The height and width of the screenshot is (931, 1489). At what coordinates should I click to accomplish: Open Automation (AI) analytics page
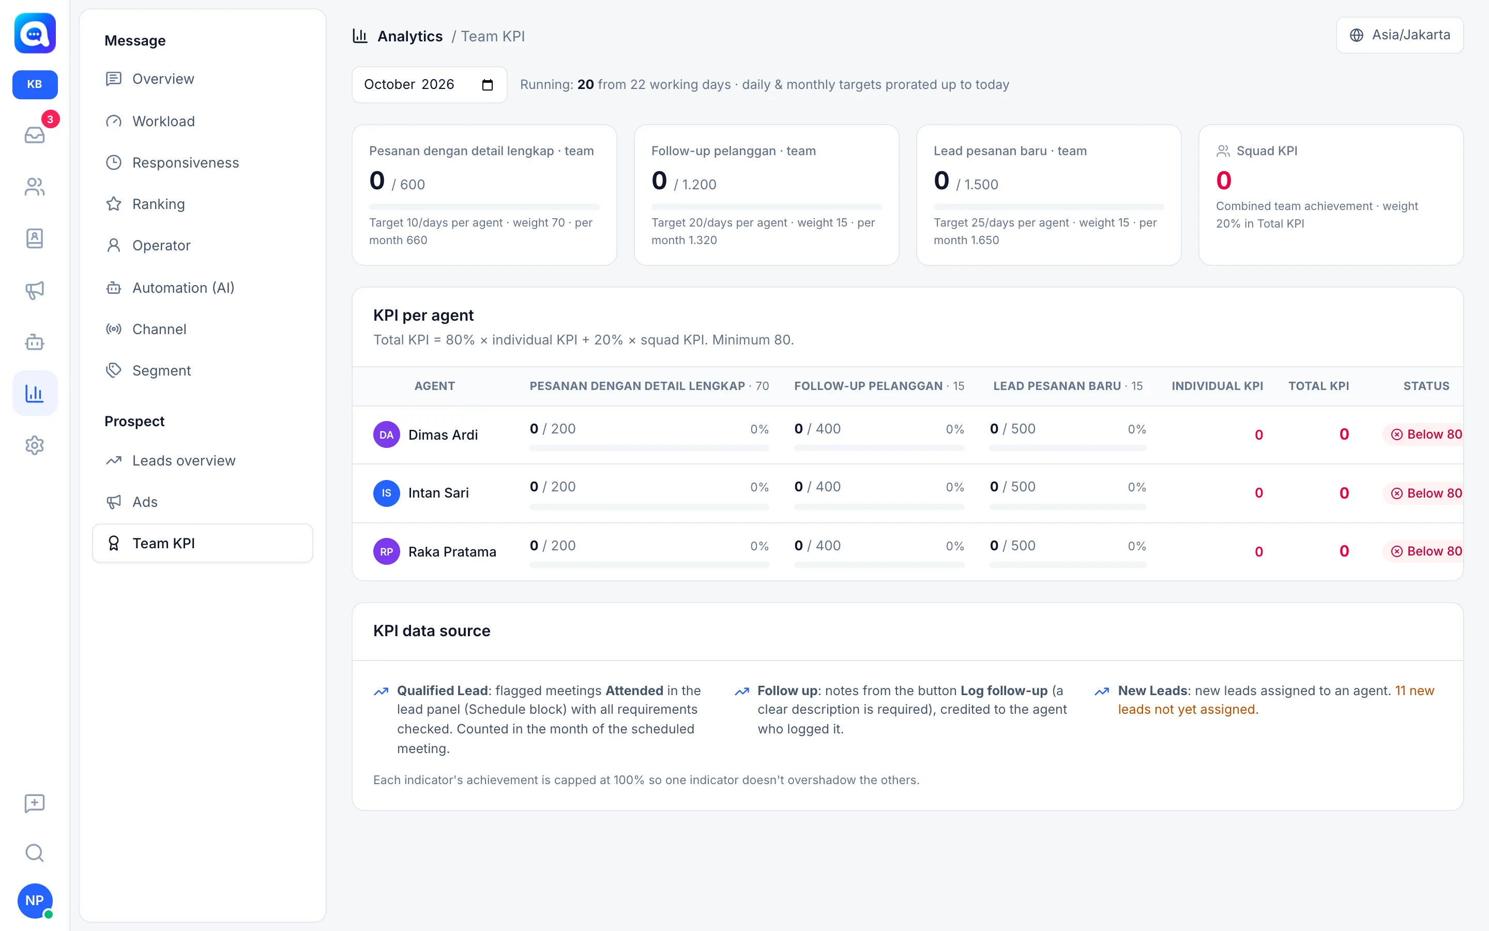[203, 288]
